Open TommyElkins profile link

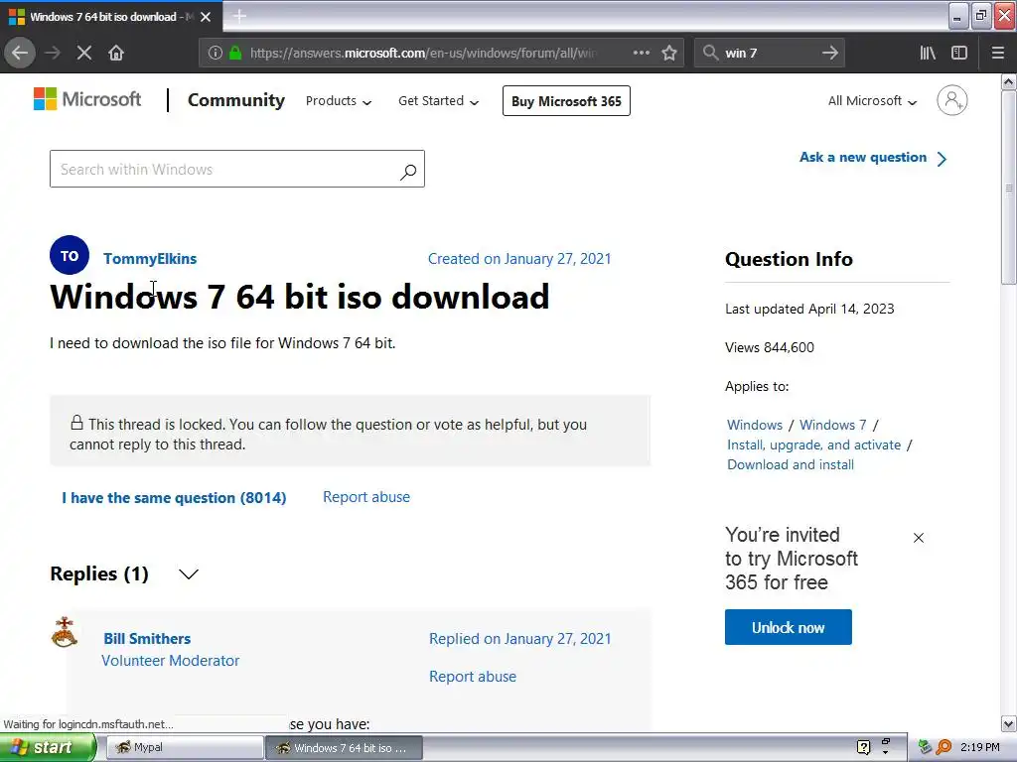click(150, 259)
